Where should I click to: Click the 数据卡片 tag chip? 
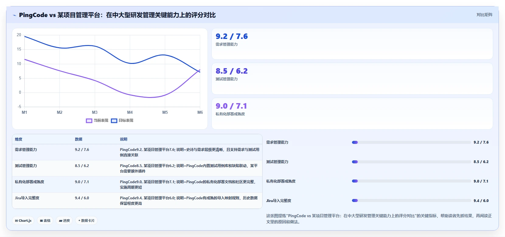86,221
